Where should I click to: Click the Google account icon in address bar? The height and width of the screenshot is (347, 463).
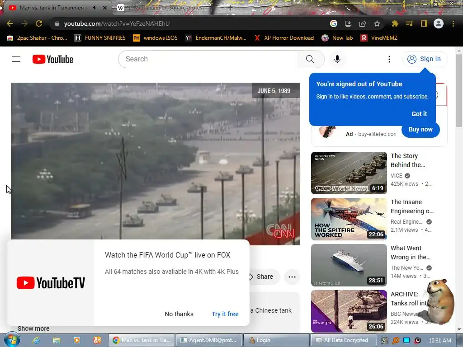point(334,23)
